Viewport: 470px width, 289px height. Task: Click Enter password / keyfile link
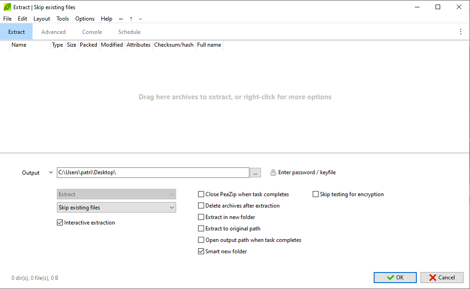[x=307, y=172]
